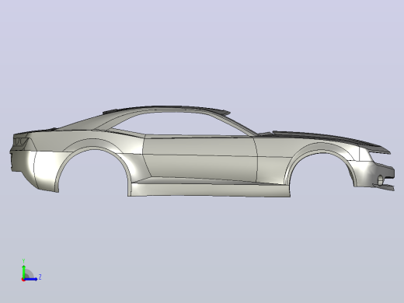This screenshot has width=404, height=303.
Task: Select the side skirt rocker panel
Action: pyautogui.click(x=210, y=190)
